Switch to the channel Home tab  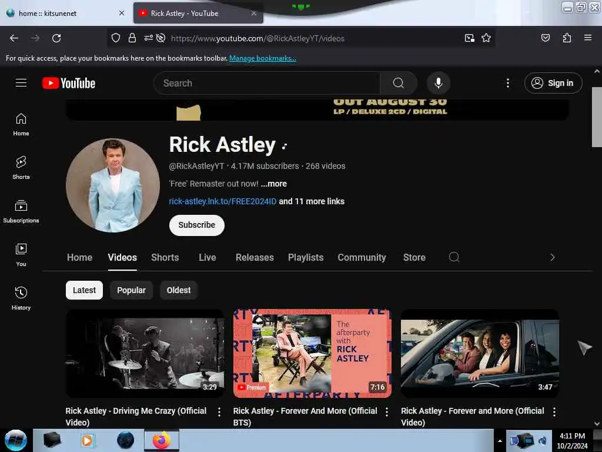[x=79, y=258]
